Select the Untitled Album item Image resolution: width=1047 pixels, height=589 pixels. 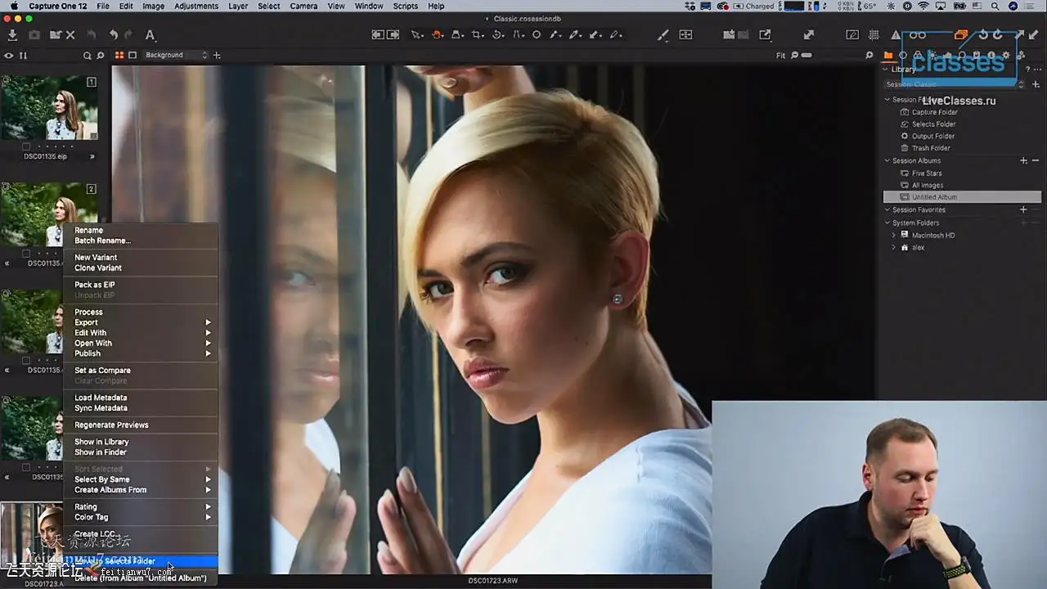pos(962,197)
